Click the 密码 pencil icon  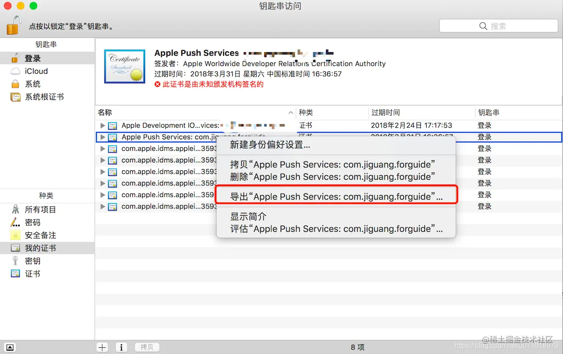point(15,222)
